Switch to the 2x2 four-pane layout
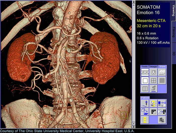Image resolution: width=176 pixels, height=133 pixels. click(153, 81)
